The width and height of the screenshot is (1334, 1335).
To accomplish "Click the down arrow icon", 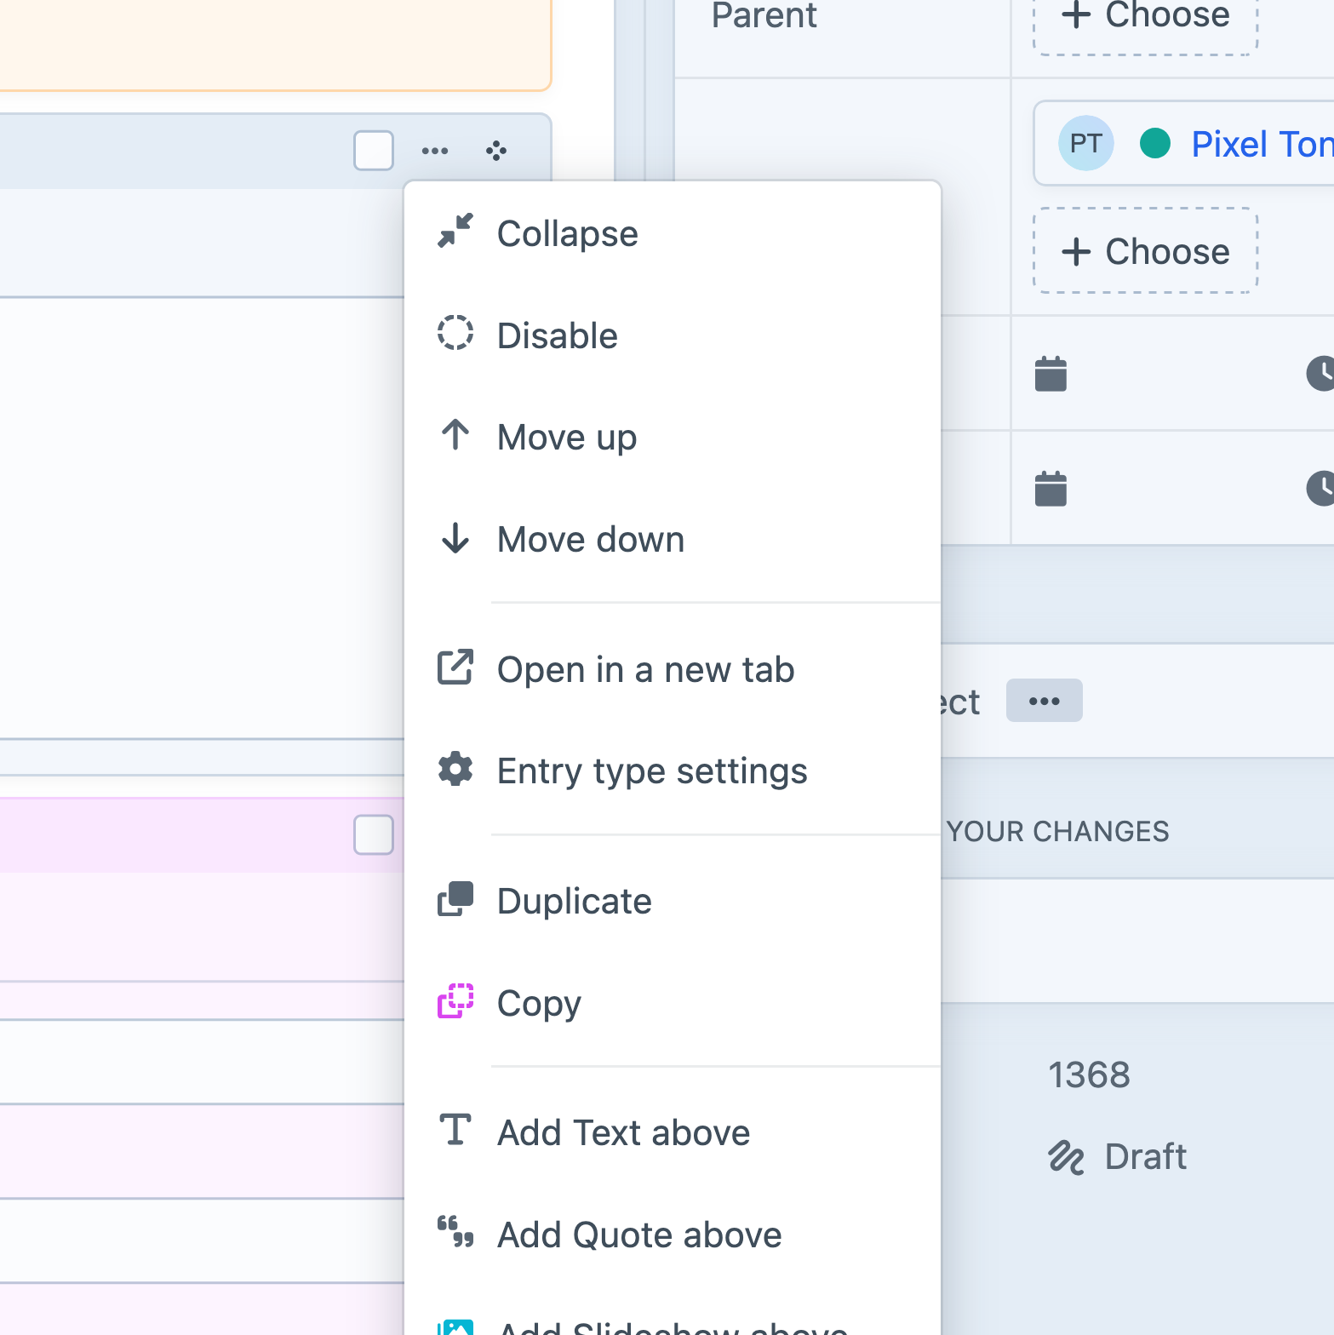I will [x=455, y=537].
